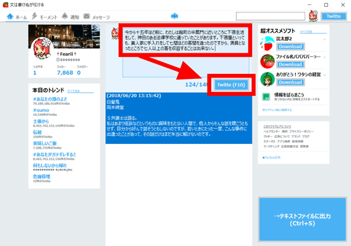Maximize the window
This screenshot has height=246, width=351.
326,5
